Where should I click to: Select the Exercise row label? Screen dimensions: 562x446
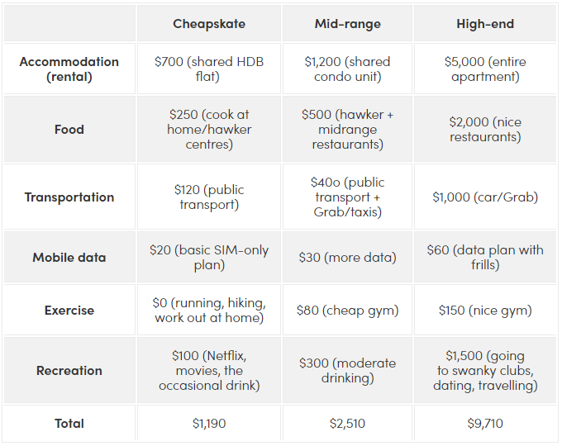pyautogui.click(x=69, y=311)
